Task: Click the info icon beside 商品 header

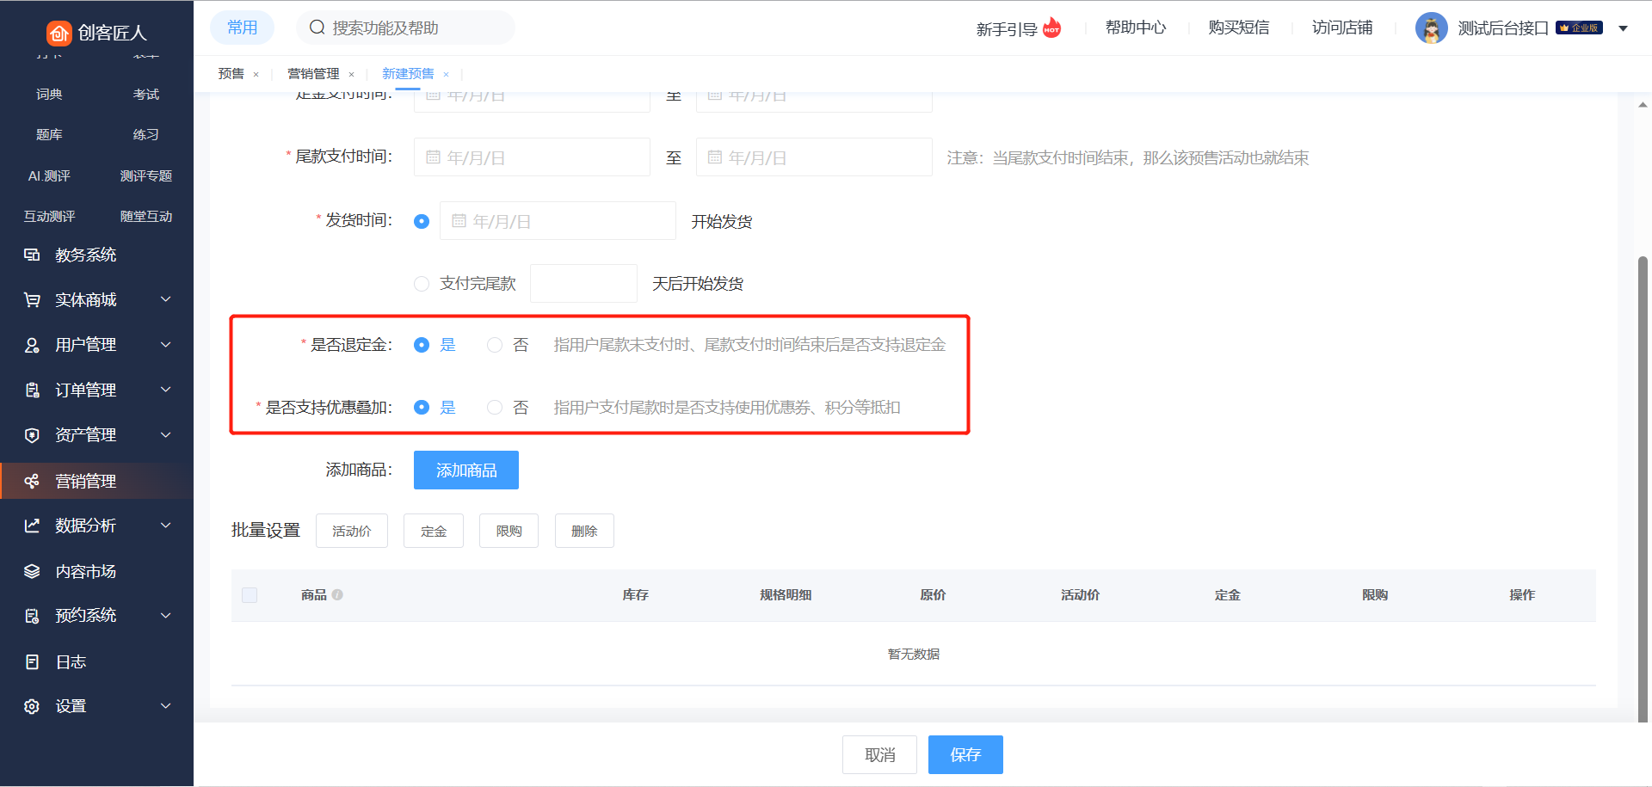Action: (337, 594)
